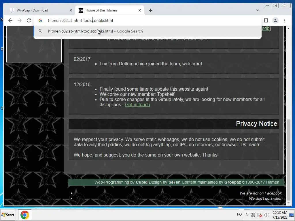Click the show desktop icon in tray

[x=292, y=215]
